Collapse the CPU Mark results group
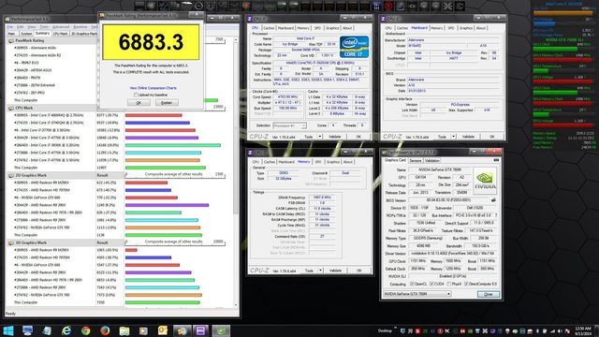599x337 pixels. pyautogui.click(x=11, y=108)
